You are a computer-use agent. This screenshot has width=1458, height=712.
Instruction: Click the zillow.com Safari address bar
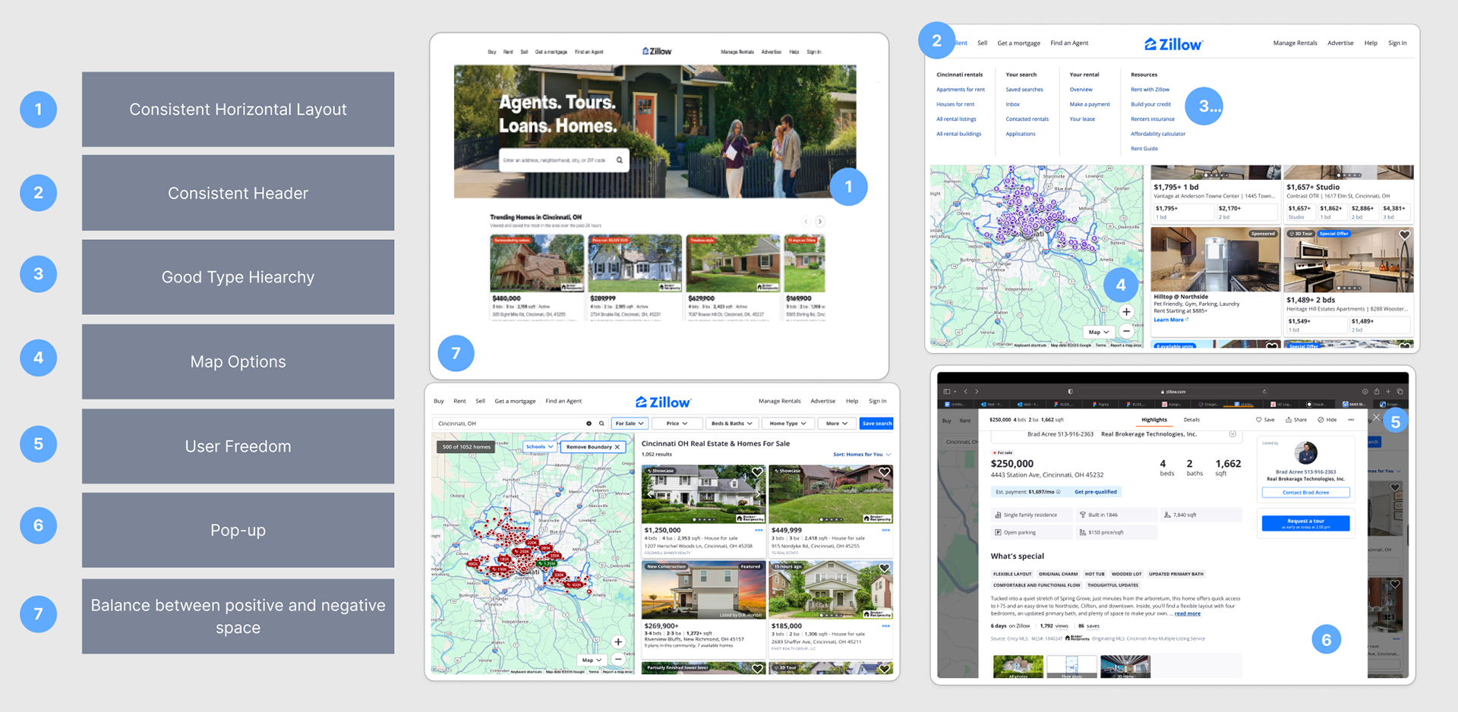[1172, 392]
